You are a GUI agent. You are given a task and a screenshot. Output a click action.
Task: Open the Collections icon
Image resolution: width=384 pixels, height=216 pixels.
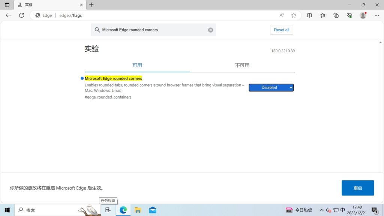[336, 15]
